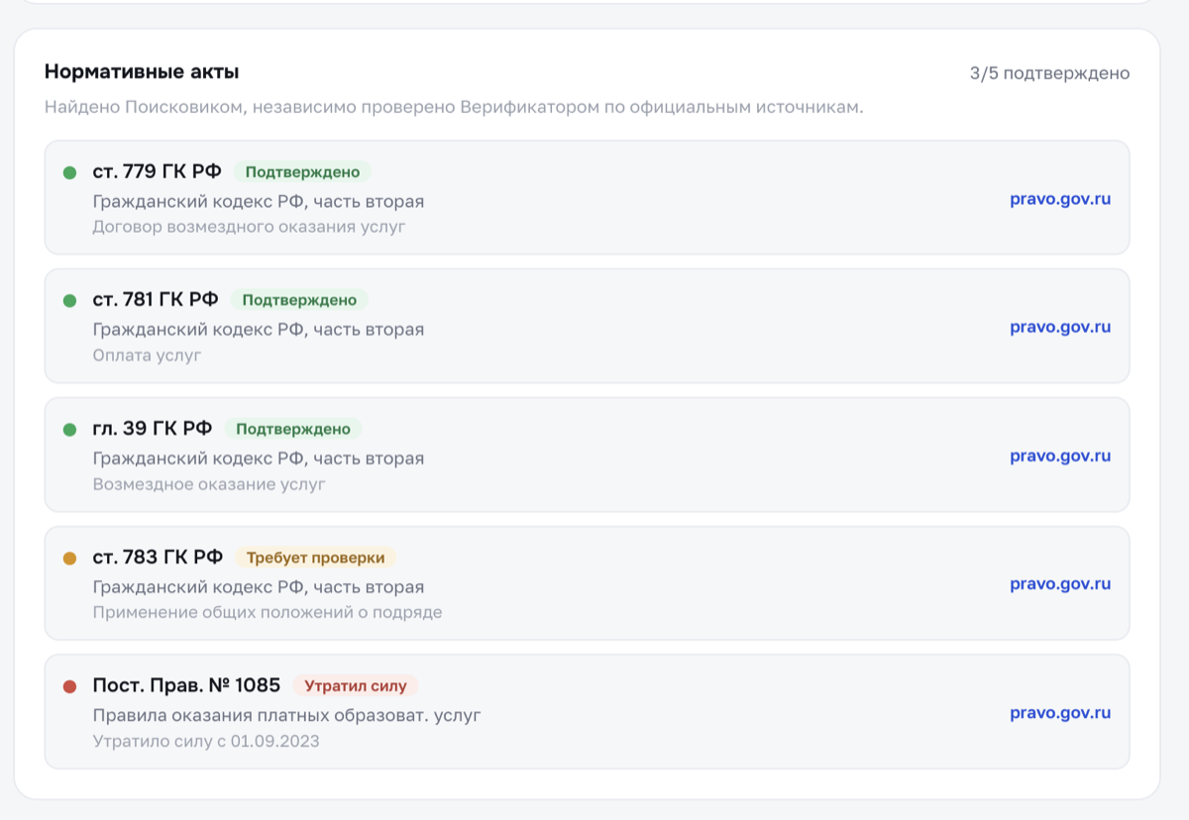Select the ст. 783 ГК РФ title
Viewport: 1189px width, 820px height.
tap(158, 558)
